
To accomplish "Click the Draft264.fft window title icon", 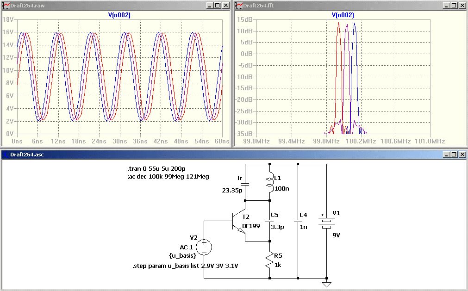I will [x=239, y=6].
